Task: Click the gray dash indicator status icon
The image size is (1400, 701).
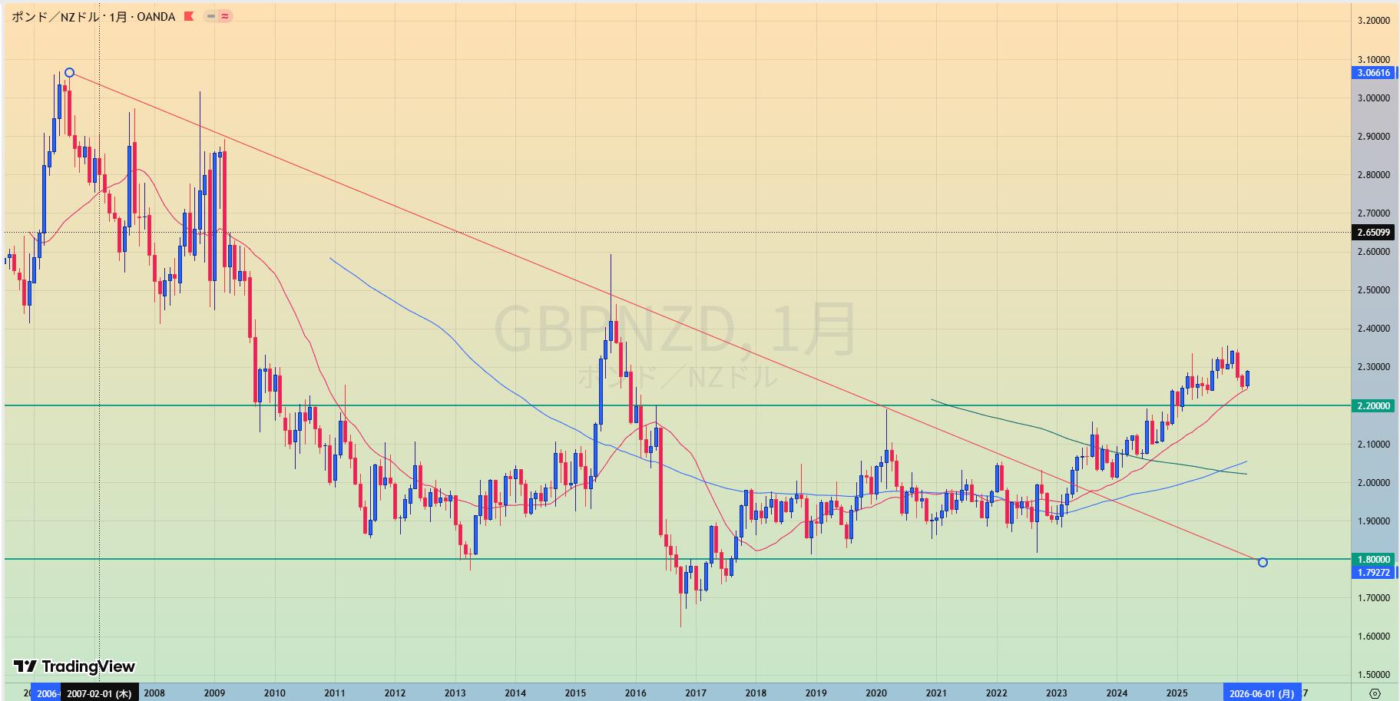Action: click(210, 16)
